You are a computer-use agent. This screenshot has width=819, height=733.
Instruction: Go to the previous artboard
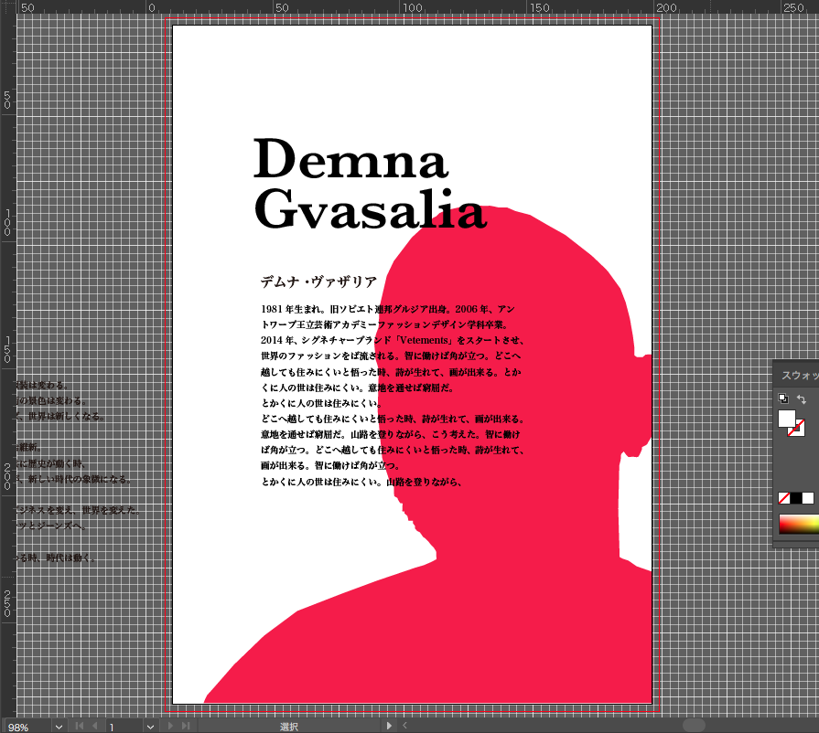pos(95,726)
